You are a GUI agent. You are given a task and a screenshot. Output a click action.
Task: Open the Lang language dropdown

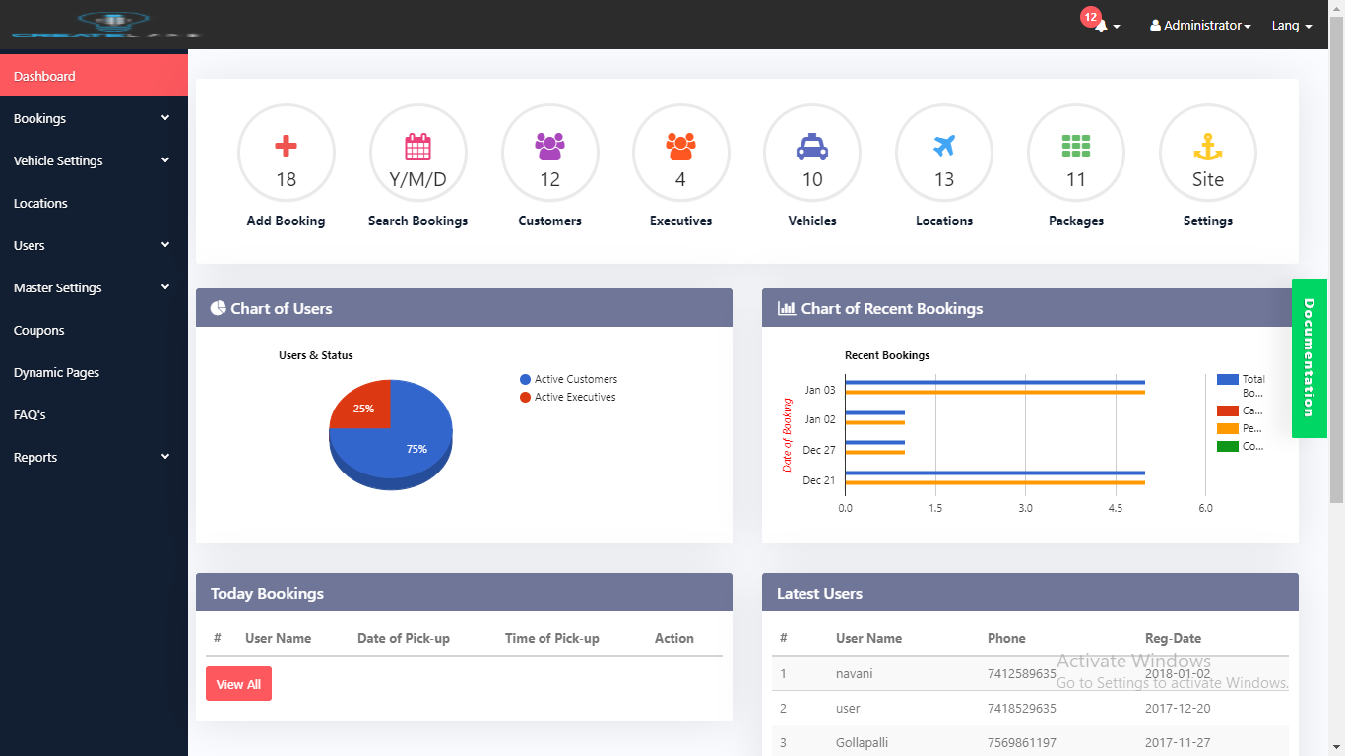pyautogui.click(x=1291, y=26)
